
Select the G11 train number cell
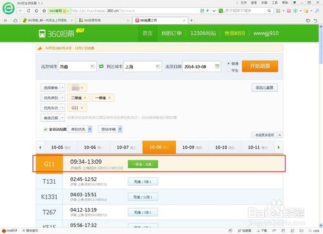point(49,164)
